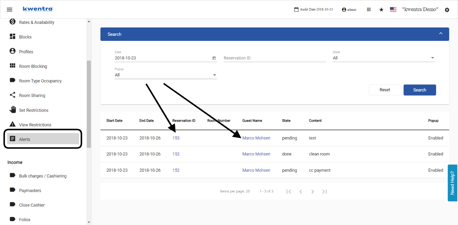Click the Bulk charges tag icon
The height and width of the screenshot is (225, 458).
tap(13, 175)
